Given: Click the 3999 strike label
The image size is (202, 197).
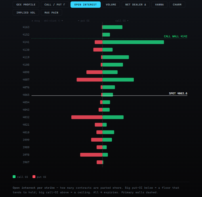Looking at the screenshot, I should [26, 140].
